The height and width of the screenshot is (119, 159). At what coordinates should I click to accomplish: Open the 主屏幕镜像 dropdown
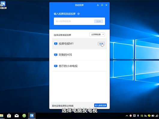[97, 34]
